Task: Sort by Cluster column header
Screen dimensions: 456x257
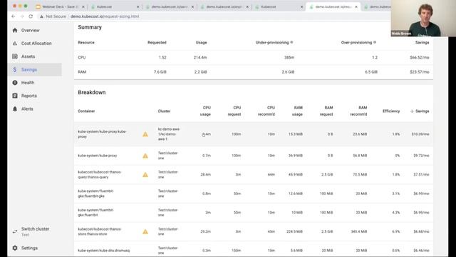Action: coord(165,111)
